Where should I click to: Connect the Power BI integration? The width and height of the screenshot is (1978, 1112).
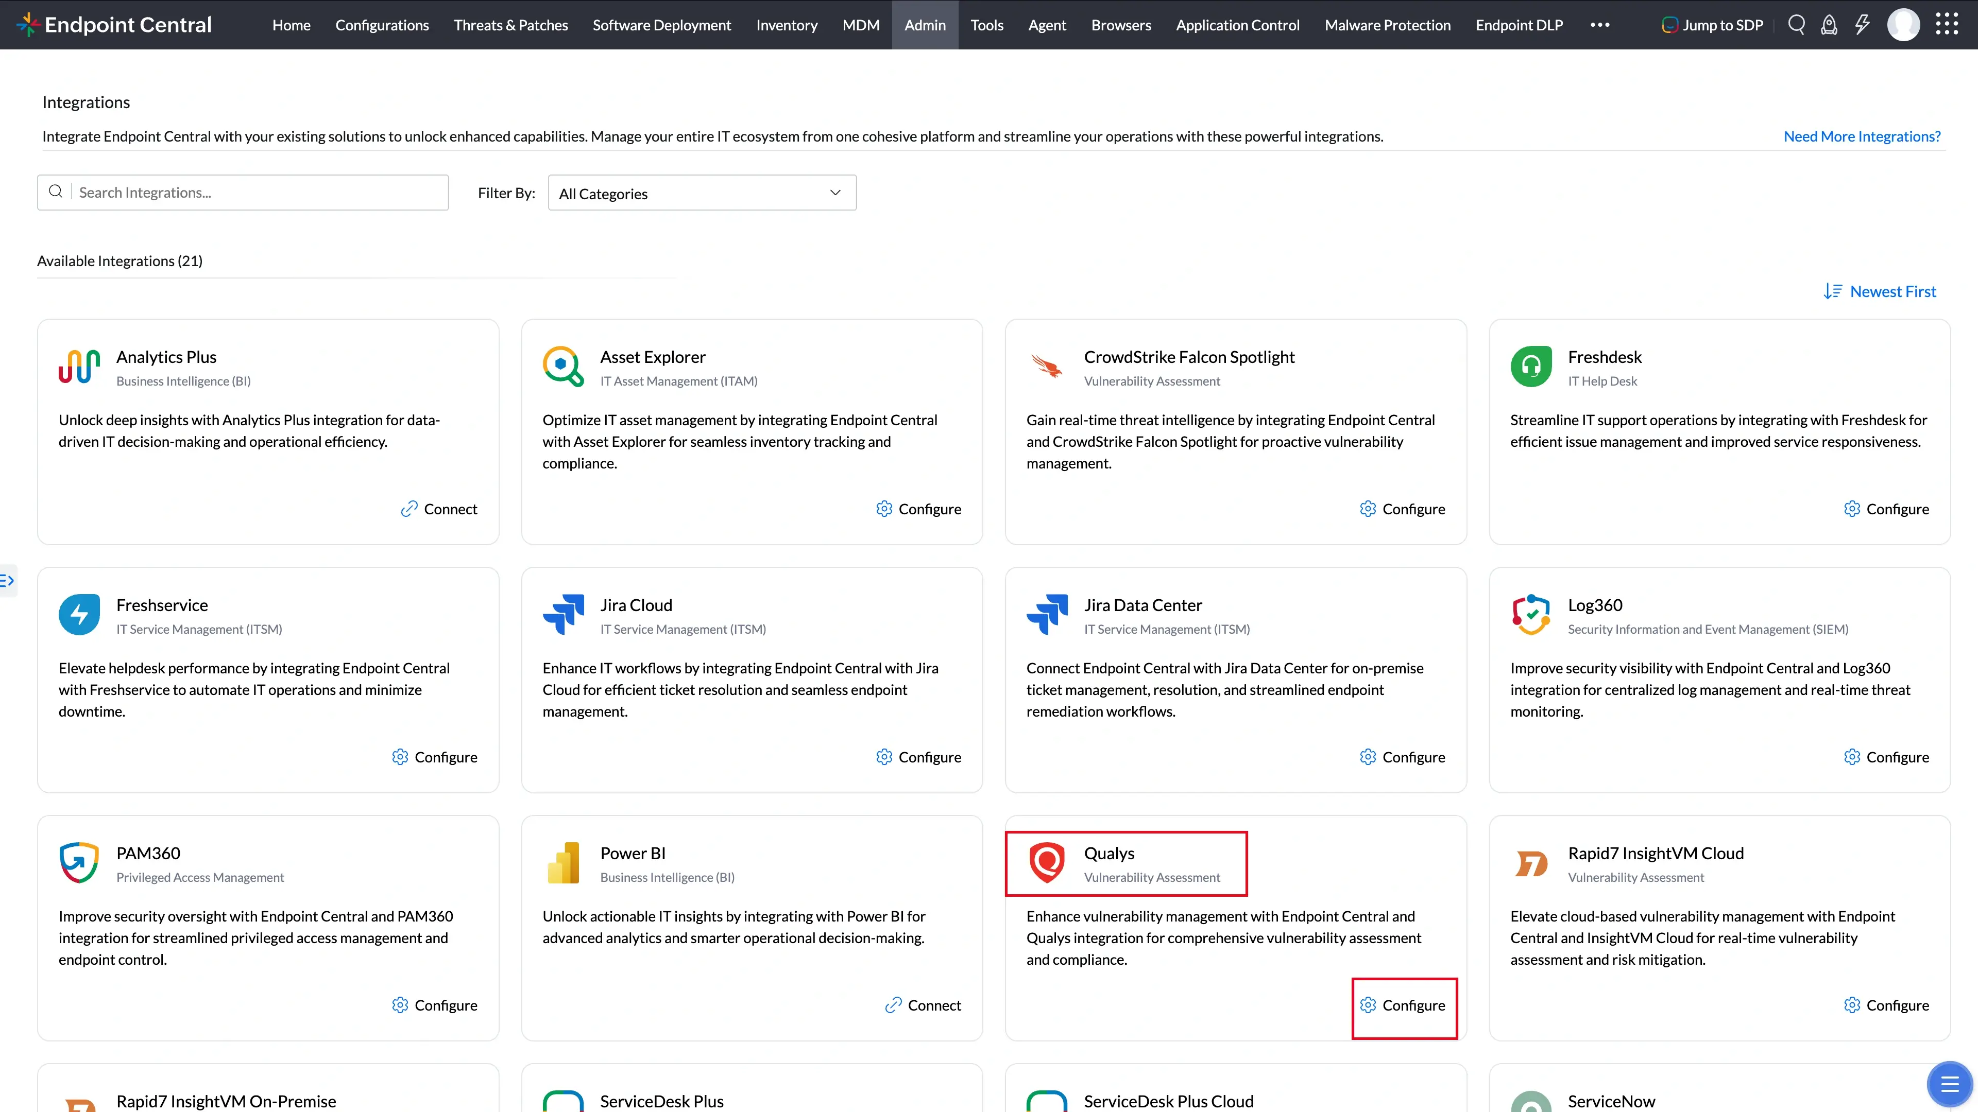tap(922, 1004)
